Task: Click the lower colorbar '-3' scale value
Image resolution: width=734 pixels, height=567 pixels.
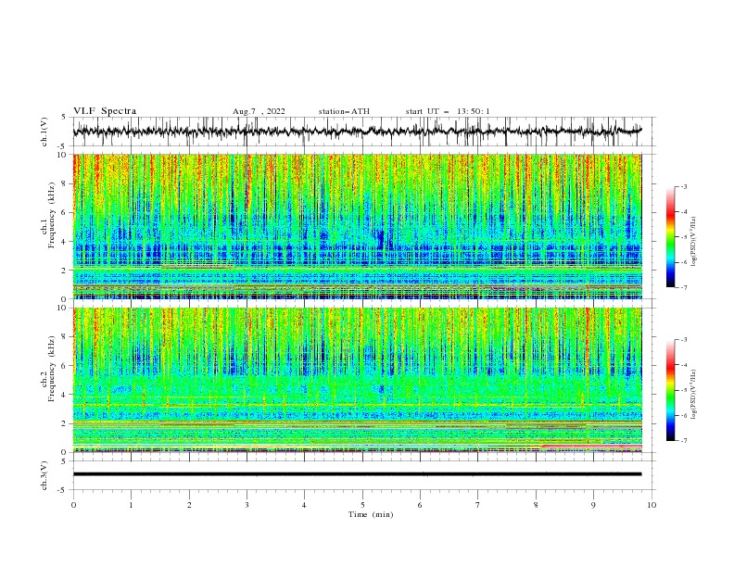Action: click(683, 340)
